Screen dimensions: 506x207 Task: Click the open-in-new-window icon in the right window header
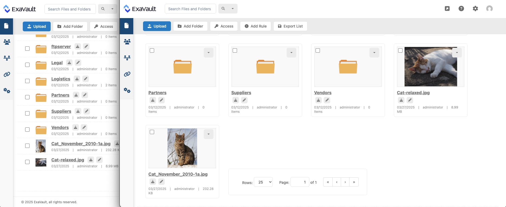point(447,9)
